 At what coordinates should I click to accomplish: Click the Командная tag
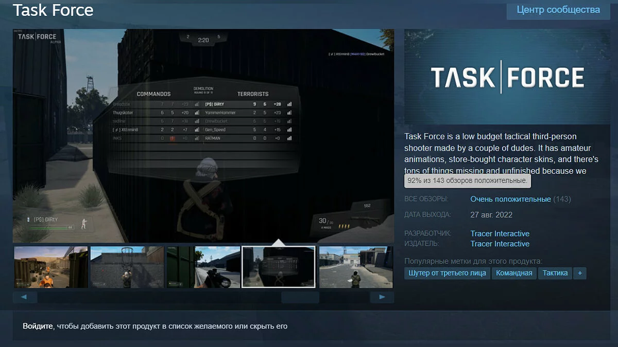coord(514,273)
